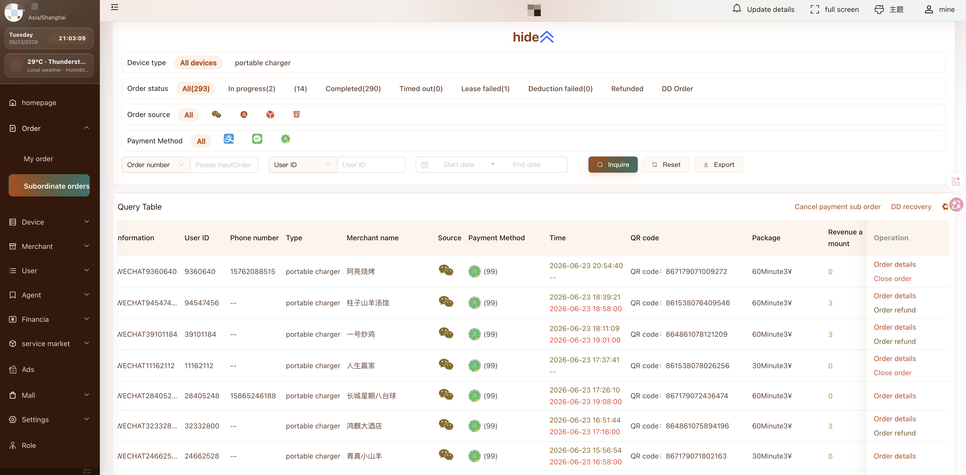
Task: Open My order submenu item
Action: [39, 159]
